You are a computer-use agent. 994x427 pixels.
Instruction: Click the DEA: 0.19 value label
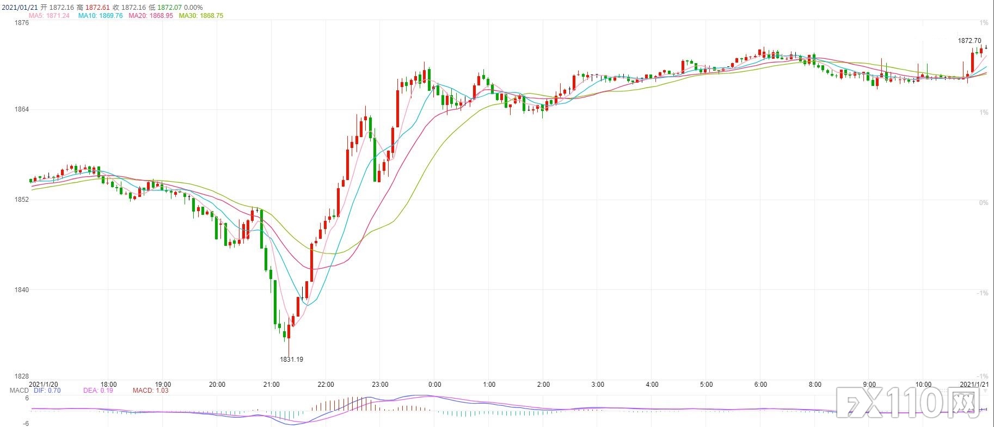(98, 391)
